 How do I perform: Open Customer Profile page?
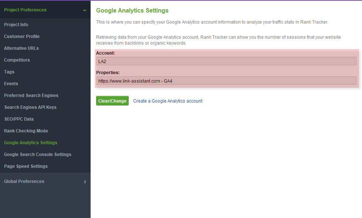22,37
